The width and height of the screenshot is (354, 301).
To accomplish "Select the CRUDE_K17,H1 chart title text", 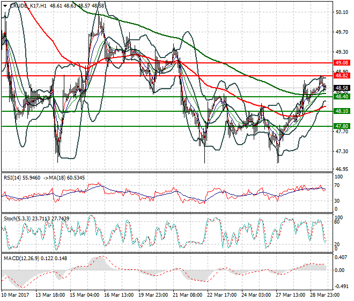I will pos(28,6).
